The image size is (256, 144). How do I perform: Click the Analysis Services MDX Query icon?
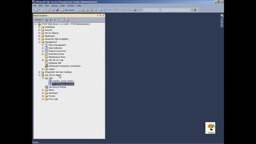(83, 10)
